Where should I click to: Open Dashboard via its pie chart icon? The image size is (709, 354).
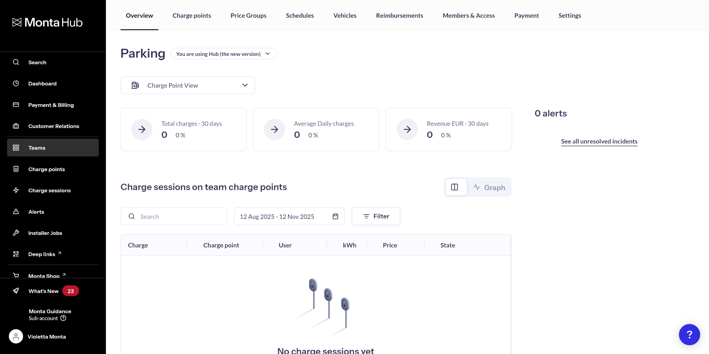pos(16,83)
